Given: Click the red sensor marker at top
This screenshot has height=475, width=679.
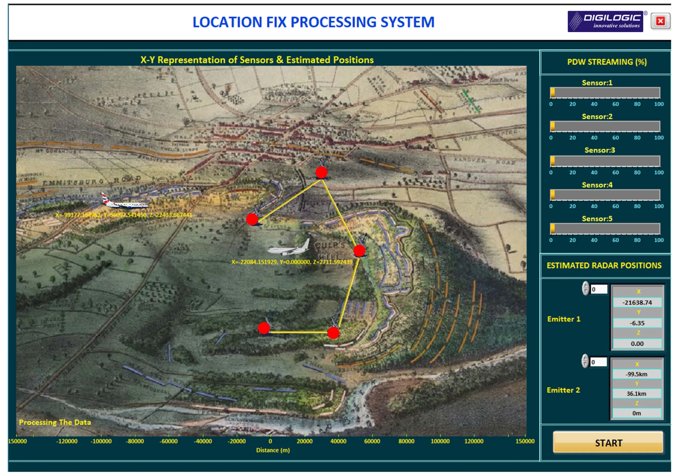Looking at the screenshot, I should coord(321,172).
